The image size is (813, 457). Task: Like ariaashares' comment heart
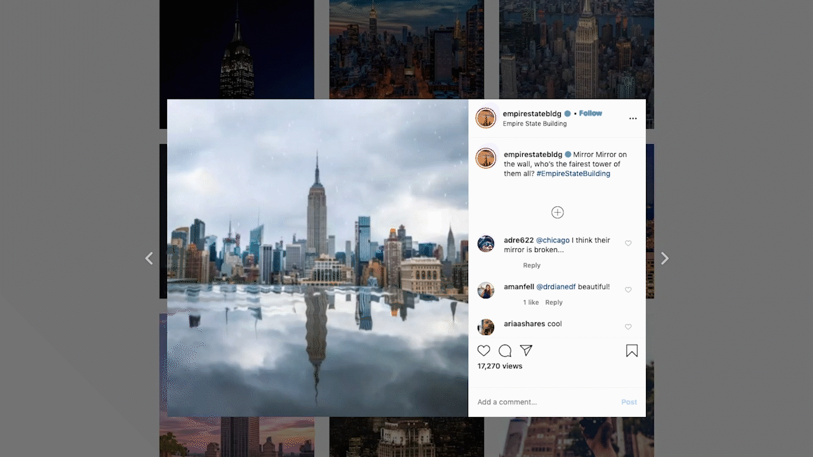click(628, 327)
